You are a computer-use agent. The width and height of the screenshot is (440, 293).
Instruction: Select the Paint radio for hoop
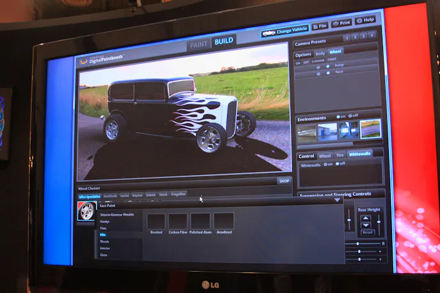pyautogui.click(x=329, y=65)
